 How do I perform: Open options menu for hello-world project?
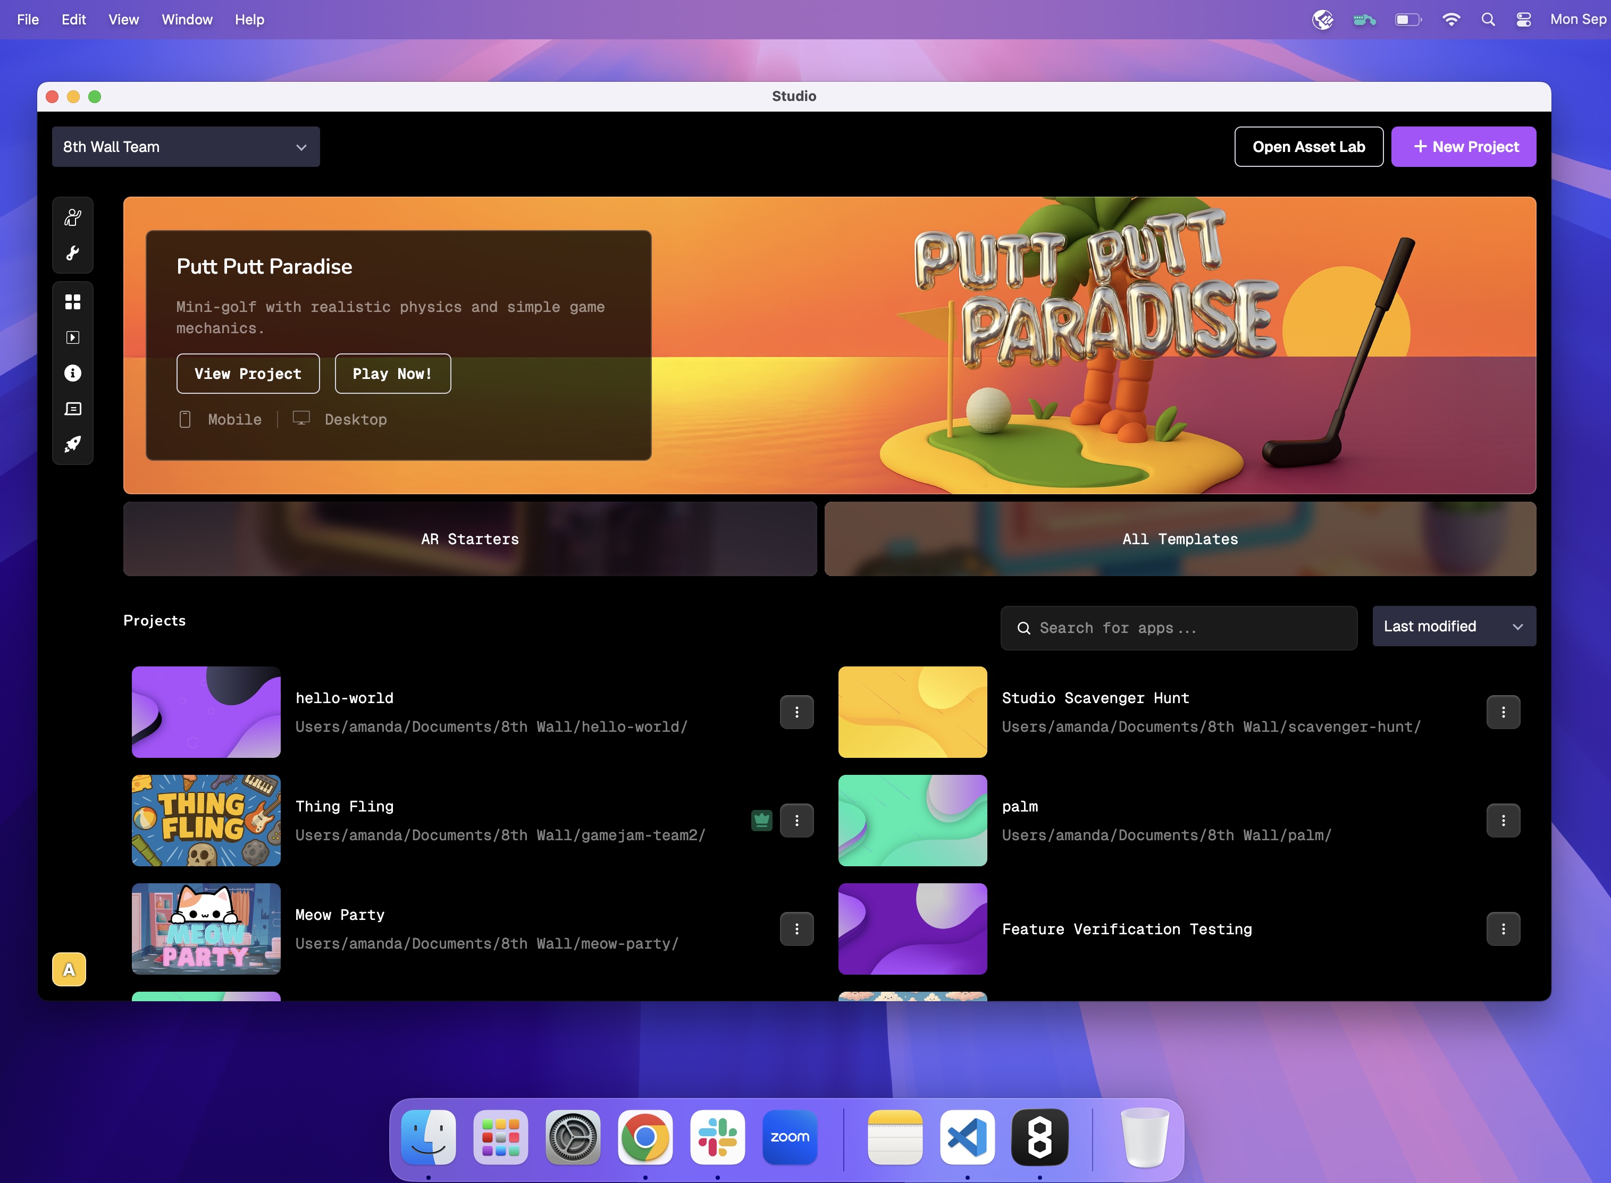tap(796, 713)
